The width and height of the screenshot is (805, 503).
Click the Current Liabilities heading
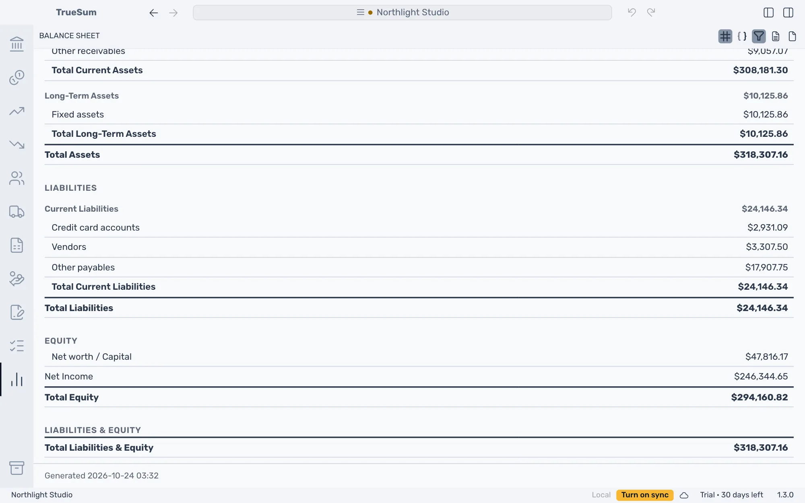tap(81, 209)
